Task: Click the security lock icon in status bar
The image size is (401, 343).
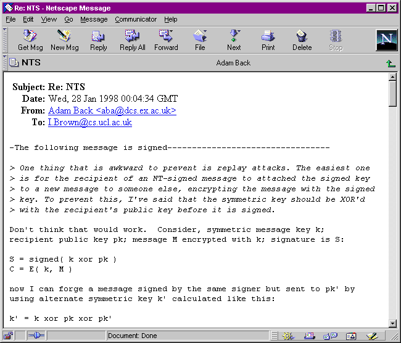Action: click(x=8, y=336)
